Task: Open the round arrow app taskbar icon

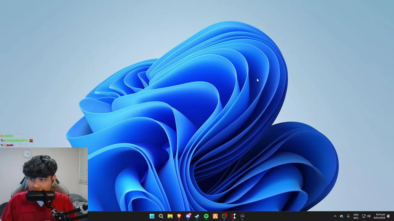Action: (242, 216)
